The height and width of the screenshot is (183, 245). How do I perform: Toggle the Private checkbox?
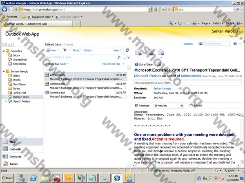point(191,105)
